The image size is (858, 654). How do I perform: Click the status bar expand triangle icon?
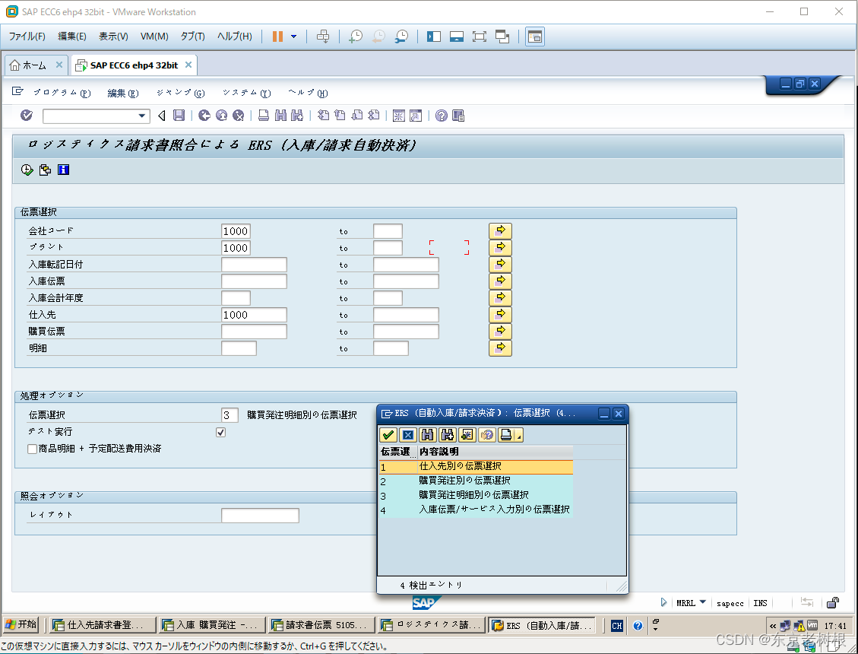tap(663, 602)
